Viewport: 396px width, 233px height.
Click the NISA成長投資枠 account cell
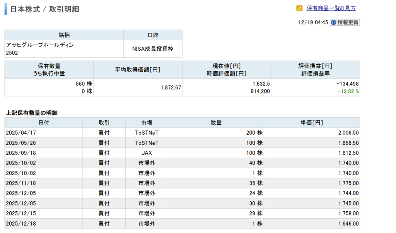point(153,49)
